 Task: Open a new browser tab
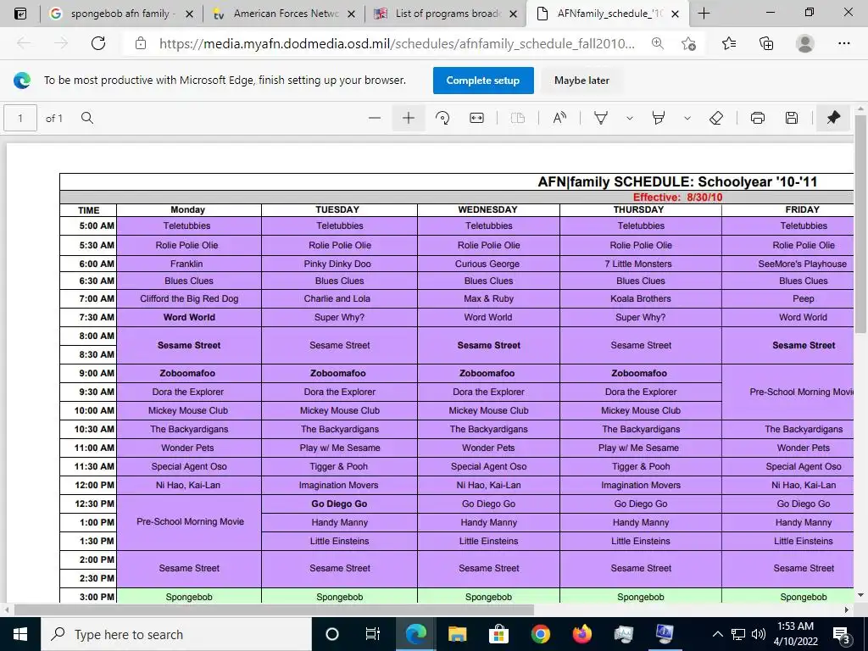click(704, 14)
